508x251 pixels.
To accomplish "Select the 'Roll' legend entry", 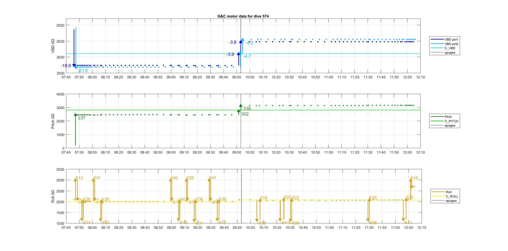I will pos(442,192).
